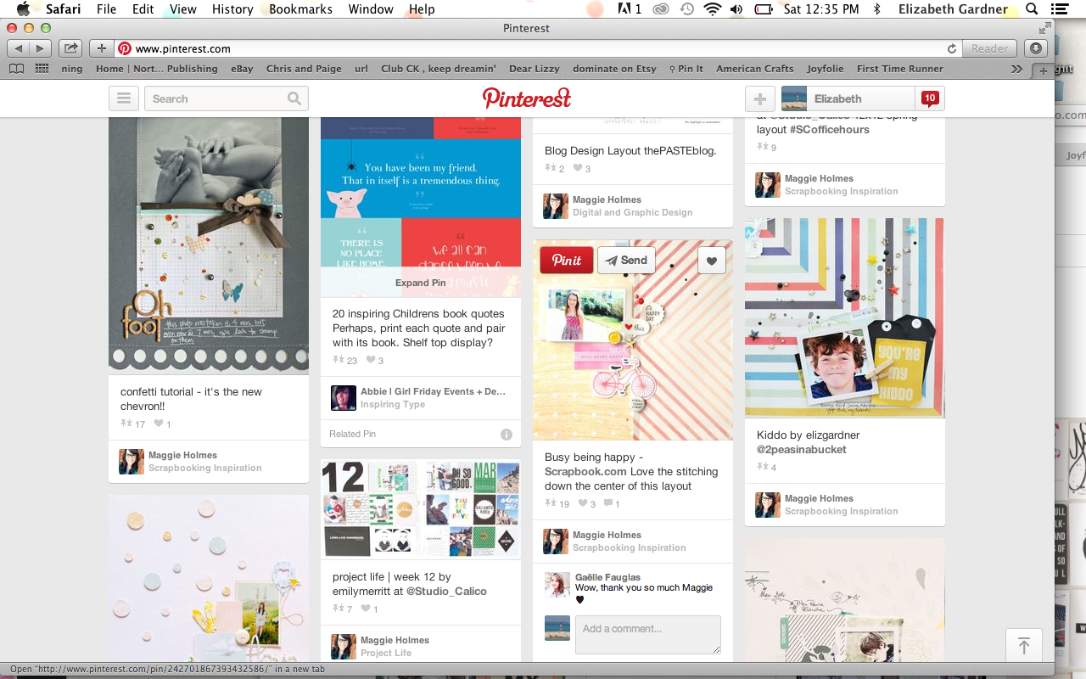Click the Safari address bar
The image size is (1086, 679).
point(540,48)
